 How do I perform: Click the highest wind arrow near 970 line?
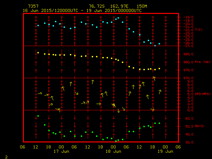tap(154, 79)
